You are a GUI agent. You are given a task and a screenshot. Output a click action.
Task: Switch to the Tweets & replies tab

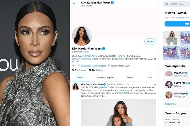[105, 77]
